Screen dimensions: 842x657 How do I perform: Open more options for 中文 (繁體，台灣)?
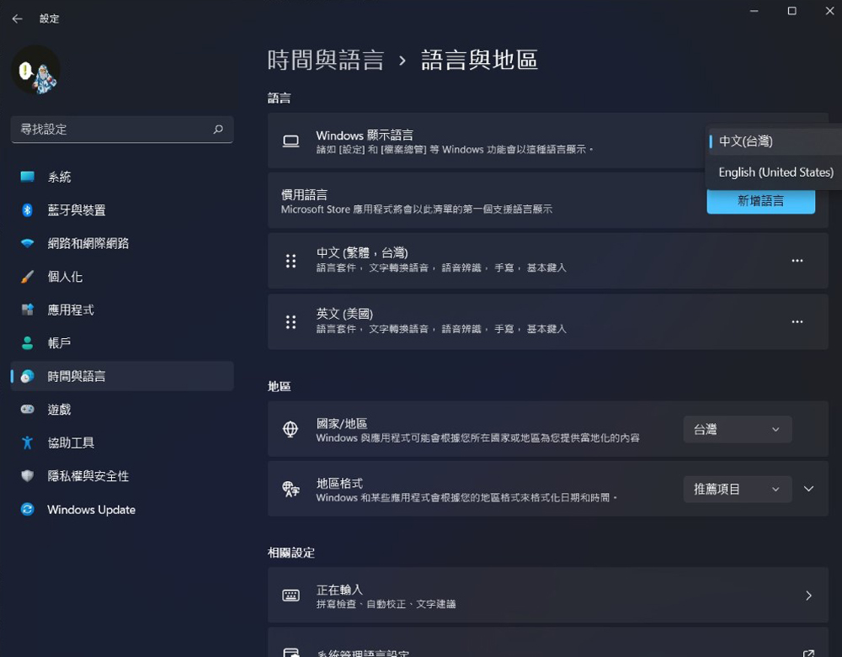797,261
